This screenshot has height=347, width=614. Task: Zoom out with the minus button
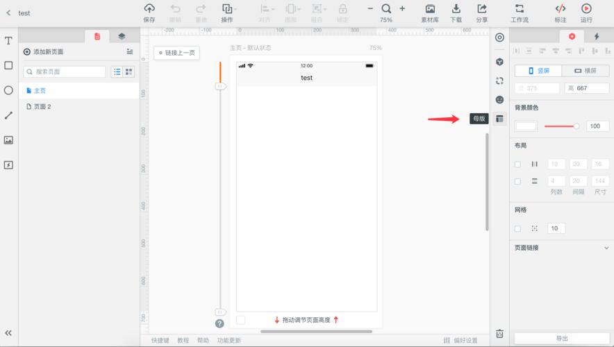tap(370, 8)
